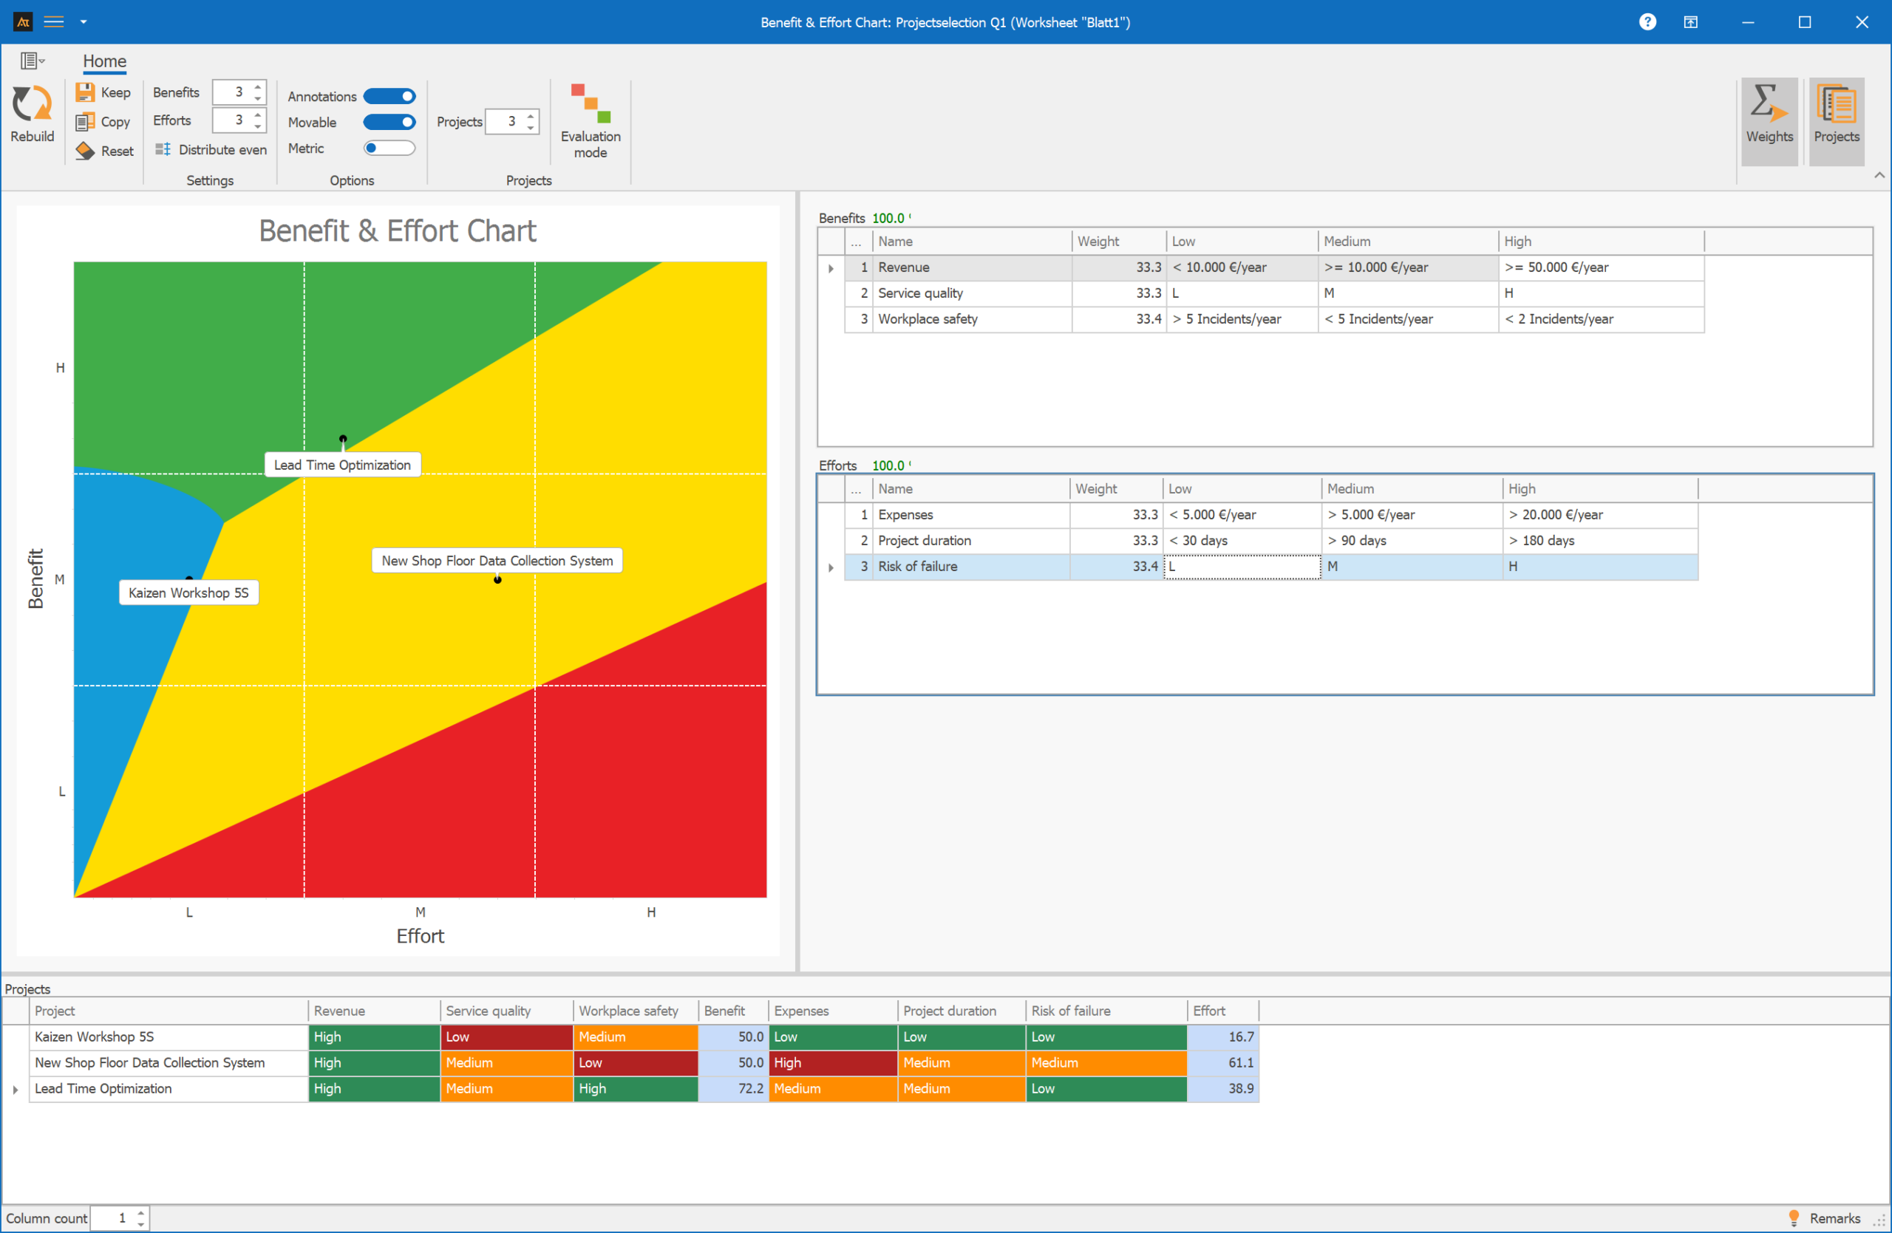Image resolution: width=1892 pixels, height=1233 pixels.
Task: Open Evaluation mode
Action: tap(591, 120)
